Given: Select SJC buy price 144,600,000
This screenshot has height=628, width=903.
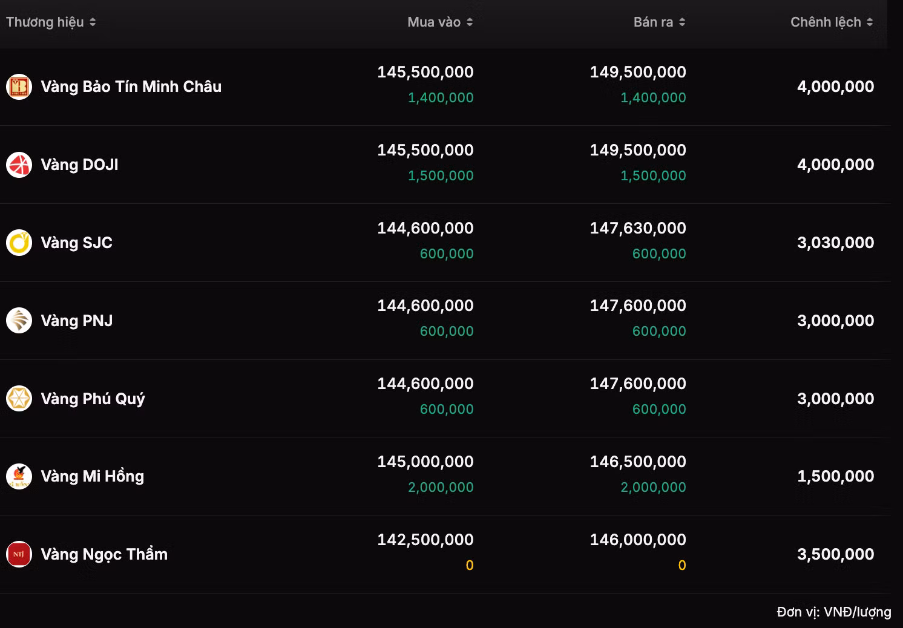Looking at the screenshot, I should [x=425, y=228].
